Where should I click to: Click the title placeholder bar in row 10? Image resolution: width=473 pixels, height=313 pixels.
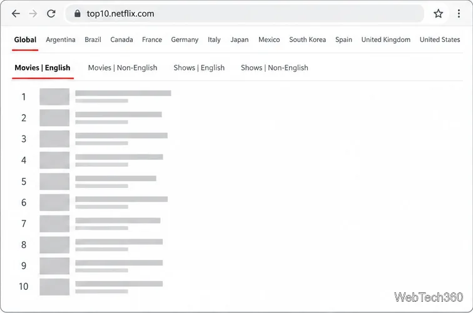pyautogui.click(x=119, y=284)
